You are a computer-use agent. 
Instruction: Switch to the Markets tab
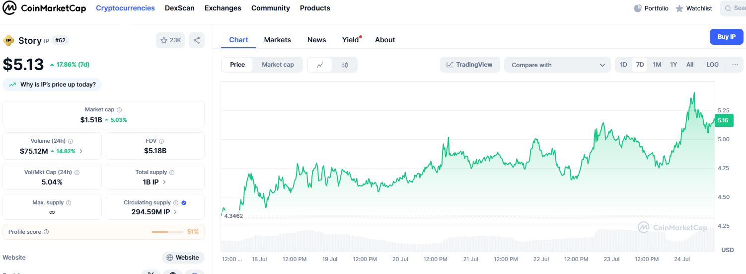278,40
